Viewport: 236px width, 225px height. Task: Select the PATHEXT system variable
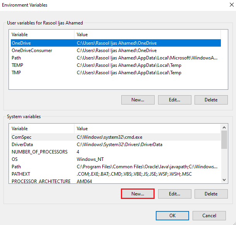[116, 174]
